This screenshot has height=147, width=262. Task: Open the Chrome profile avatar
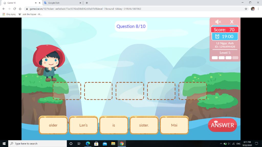click(x=253, y=9)
